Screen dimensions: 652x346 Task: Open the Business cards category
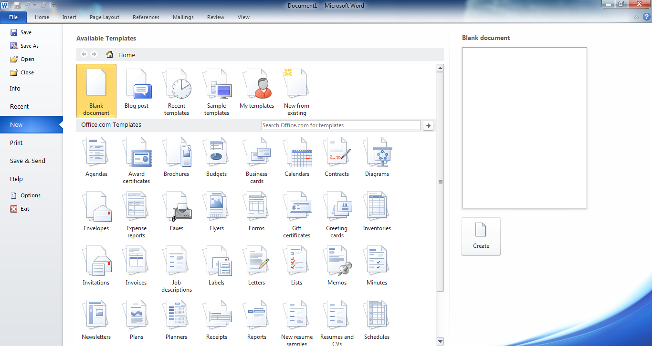257,160
